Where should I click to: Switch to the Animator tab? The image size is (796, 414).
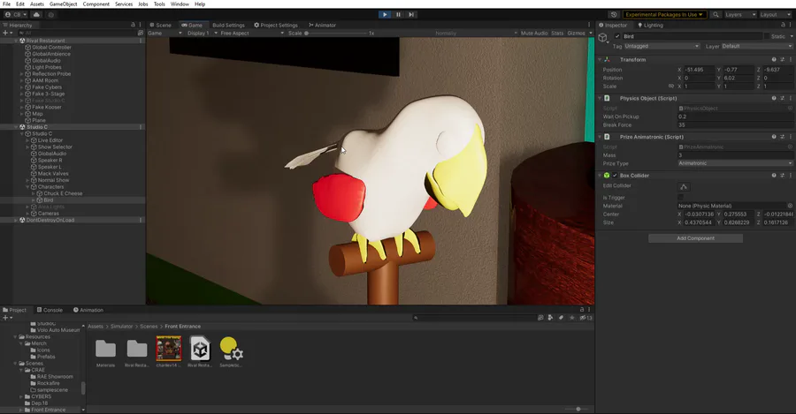click(x=322, y=25)
